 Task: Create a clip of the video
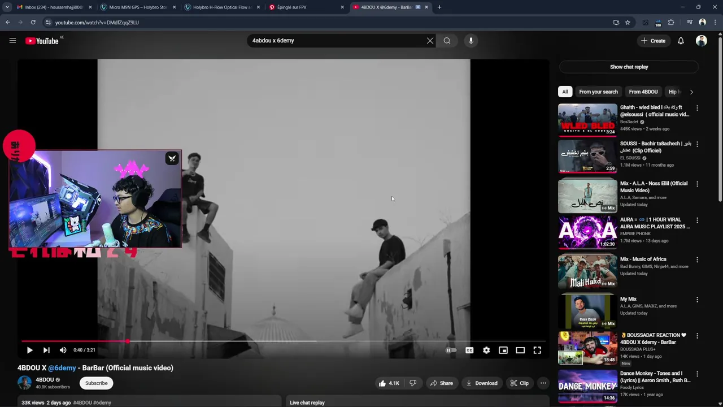click(519, 383)
